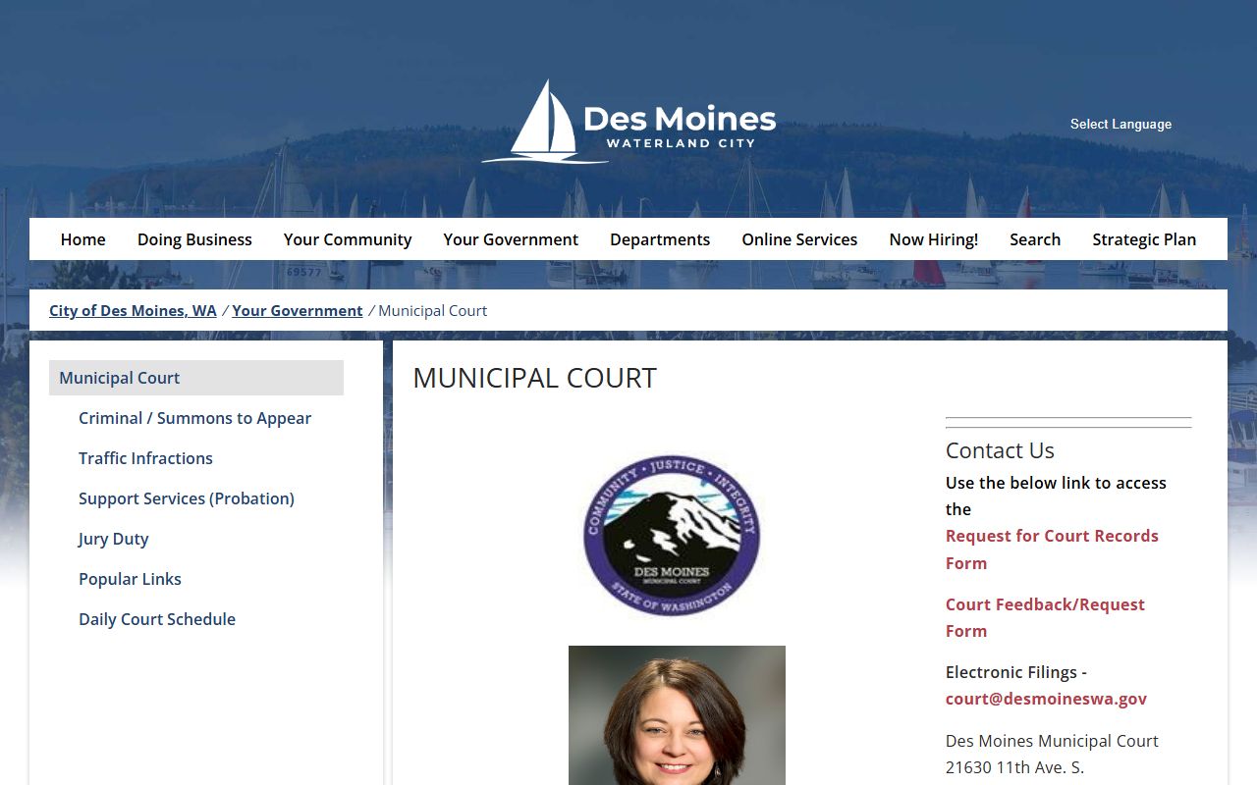Viewport: 1257px width, 785px height.
Task: Open the Search menu item
Action: 1035,239
